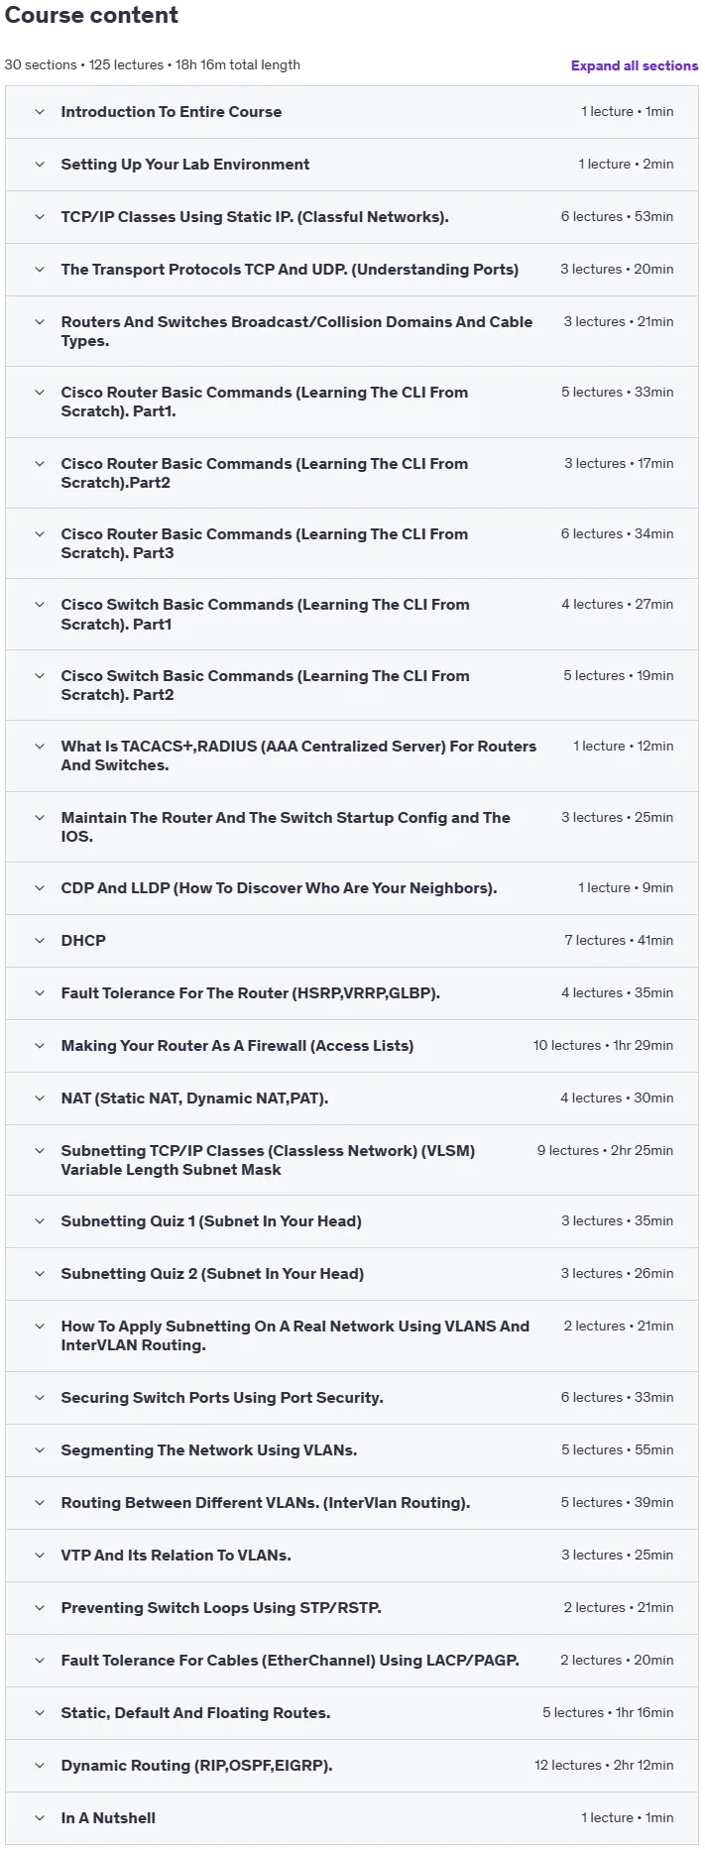
Task: Toggle chevron for NAT (Static NAT, Dynamic NAT, PAT)
Action: [x=40, y=1098]
